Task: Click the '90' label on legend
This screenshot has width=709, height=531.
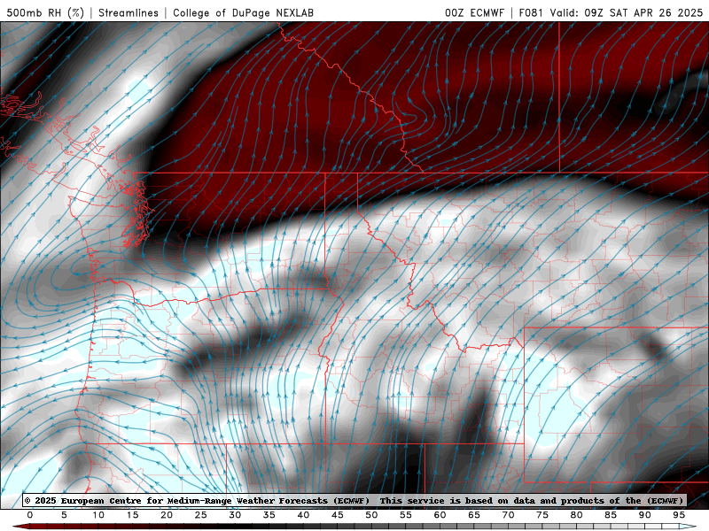Action: coord(644,515)
